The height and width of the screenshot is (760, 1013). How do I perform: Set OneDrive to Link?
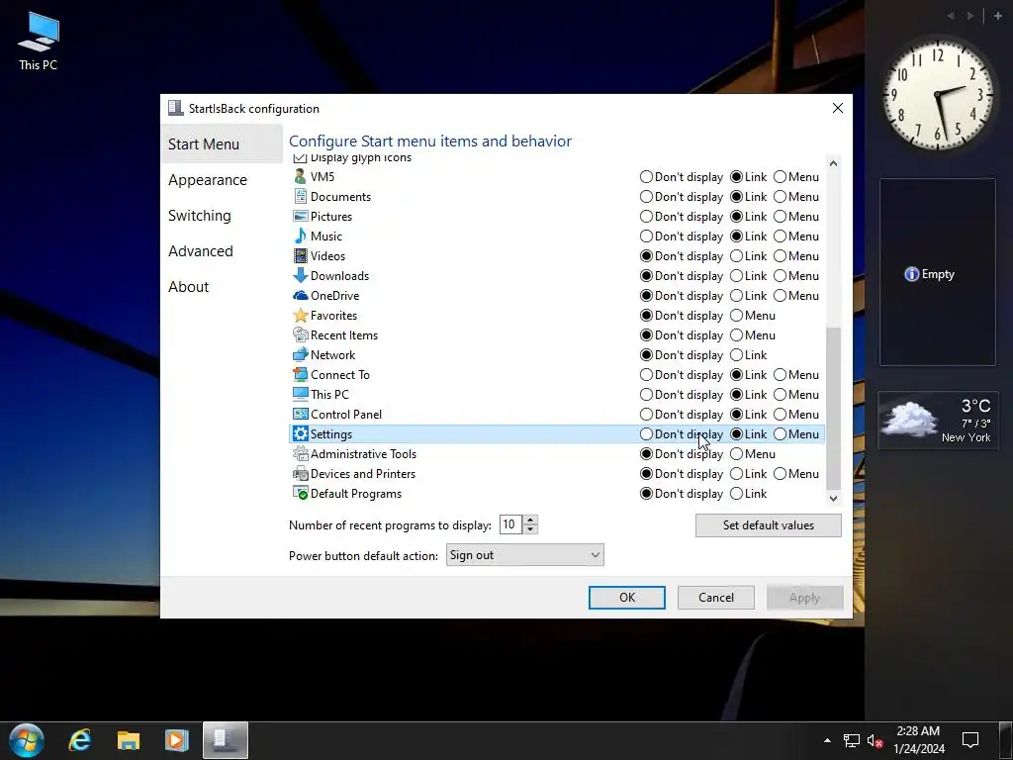point(736,295)
